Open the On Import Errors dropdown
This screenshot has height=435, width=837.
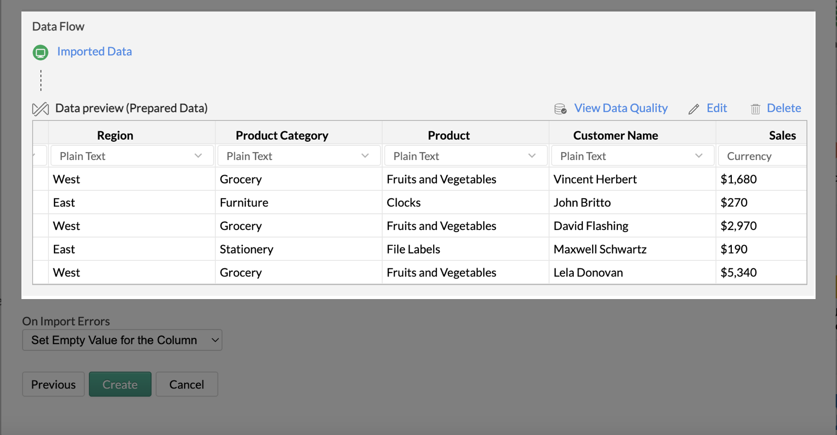122,340
